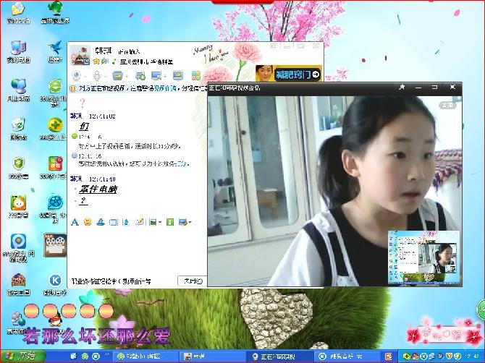
Task: Open the Xunlei blue bird desktop icon
Action: click(55, 51)
